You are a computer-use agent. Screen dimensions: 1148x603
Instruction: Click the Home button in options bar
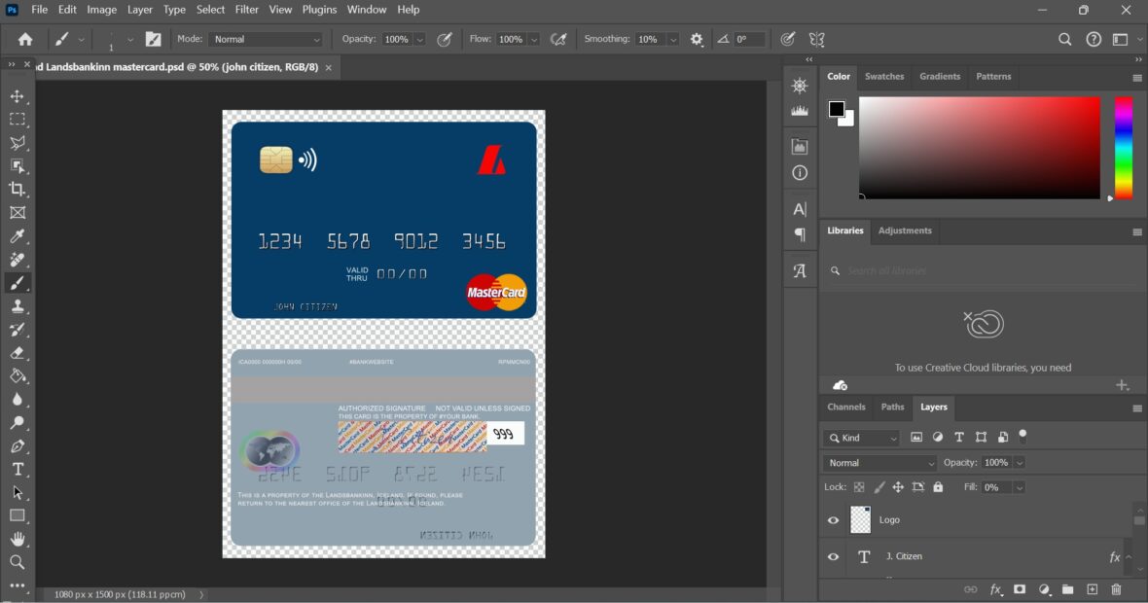[25, 40]
